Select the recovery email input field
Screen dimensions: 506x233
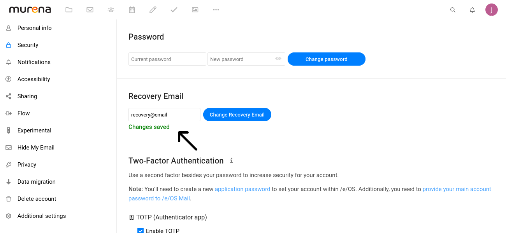coord(164,114)
